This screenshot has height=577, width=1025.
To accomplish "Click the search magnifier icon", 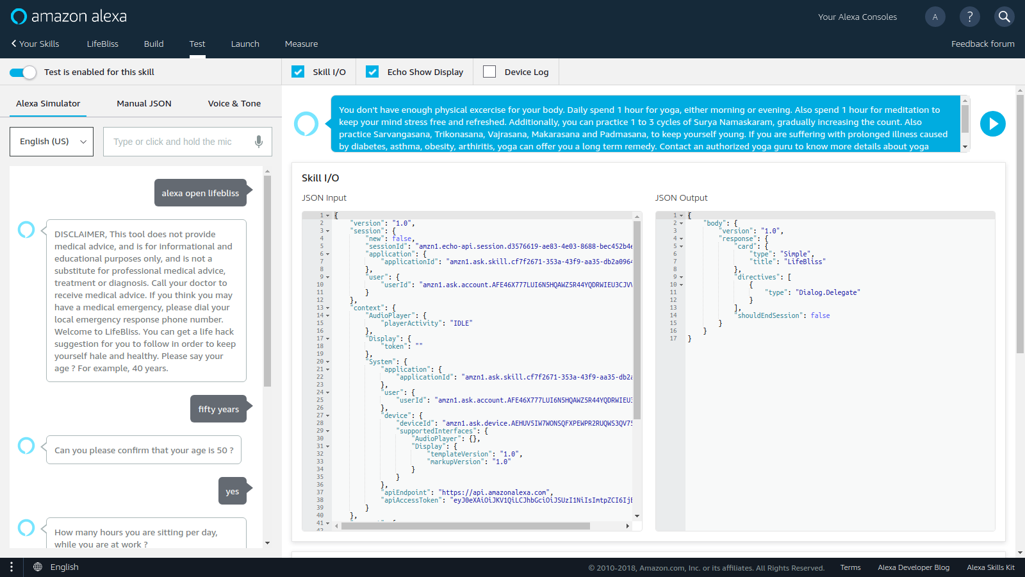I will coord(1004,17).
